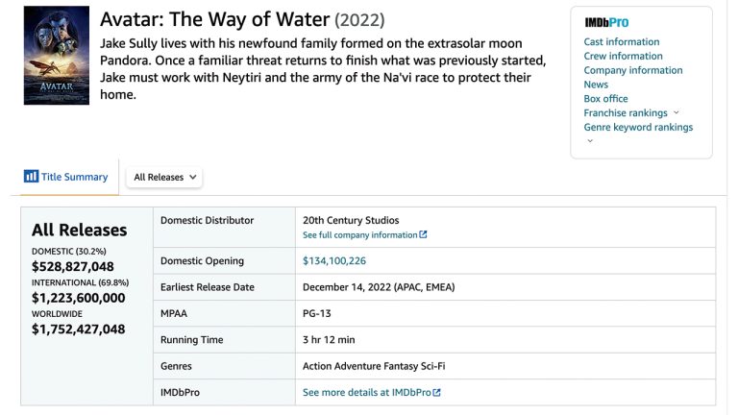Open Genre keyword rankings
This screenshot has height=415, width=738.
coord(638,127)
